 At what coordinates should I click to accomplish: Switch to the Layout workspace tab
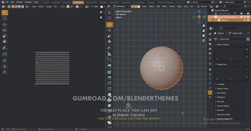click(x=46, y=2)
